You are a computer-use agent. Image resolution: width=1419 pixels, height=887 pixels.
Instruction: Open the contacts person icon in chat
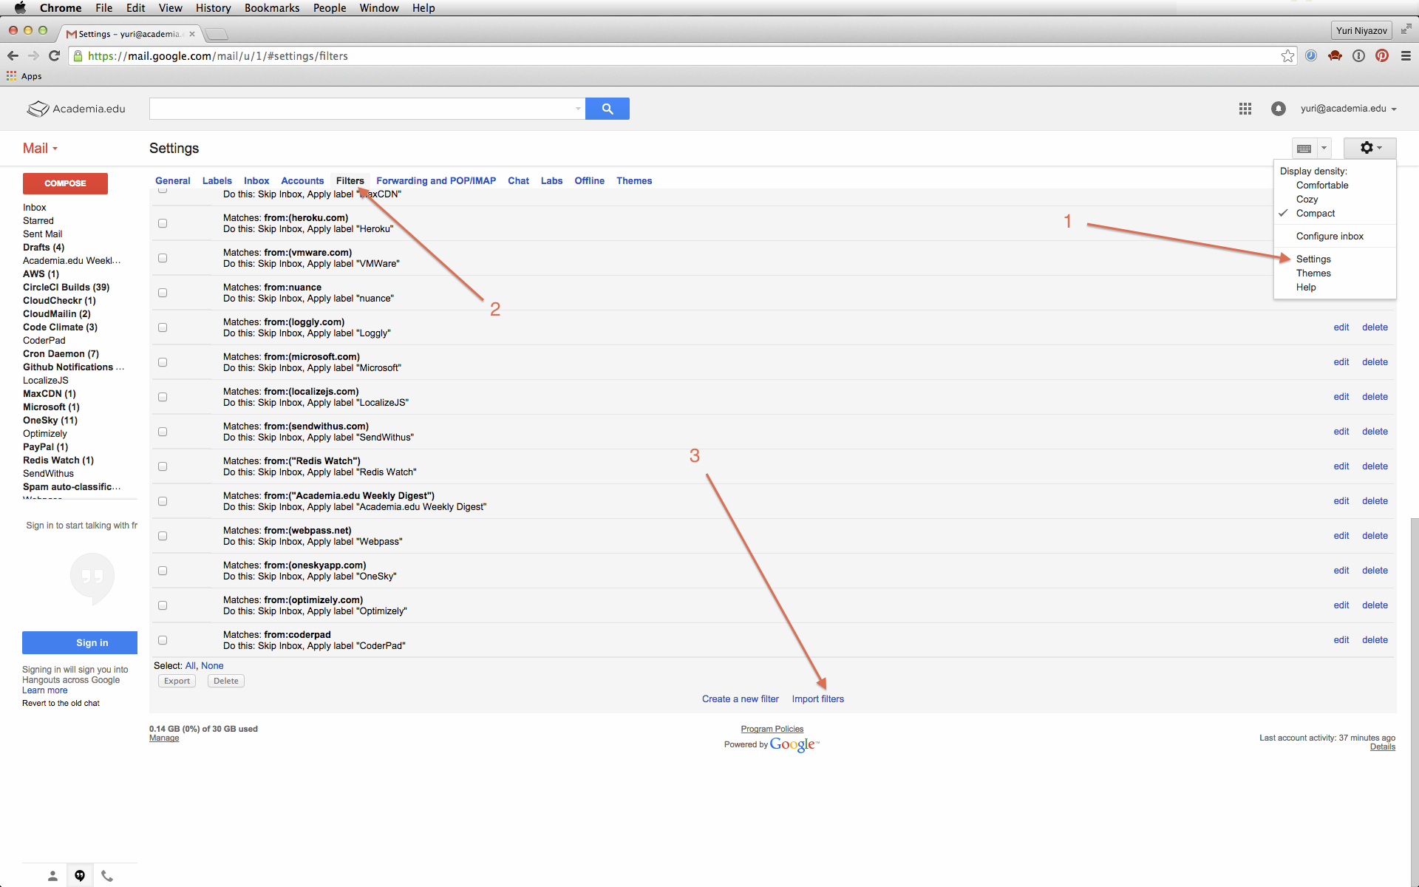[x=52, y=876]
